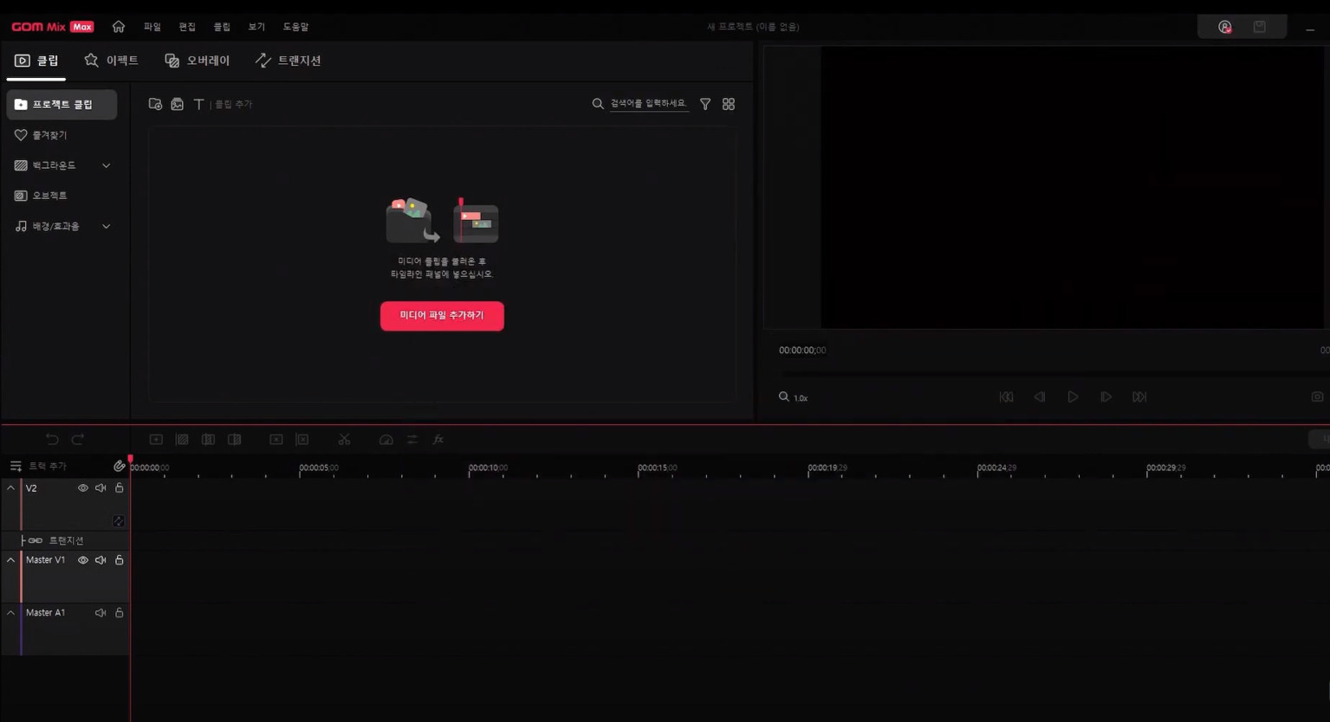The width and height of the screenshot is (1330, 722).
Task: Step back one frame
Action: point(1040,397)
